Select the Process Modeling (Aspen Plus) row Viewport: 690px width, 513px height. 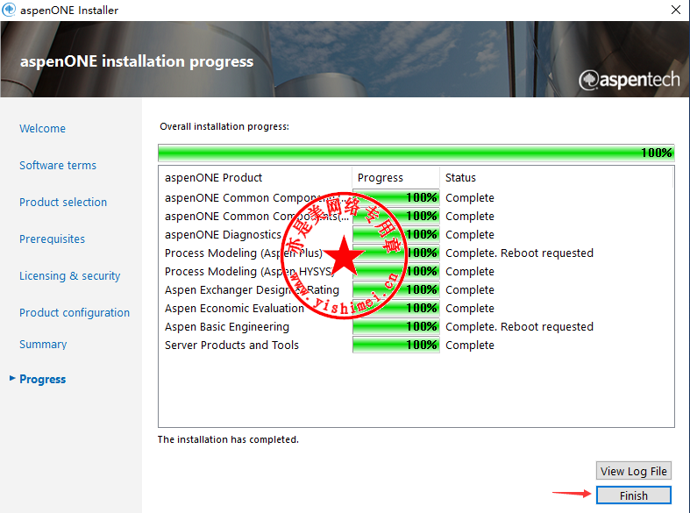click(x=416, y=253)
